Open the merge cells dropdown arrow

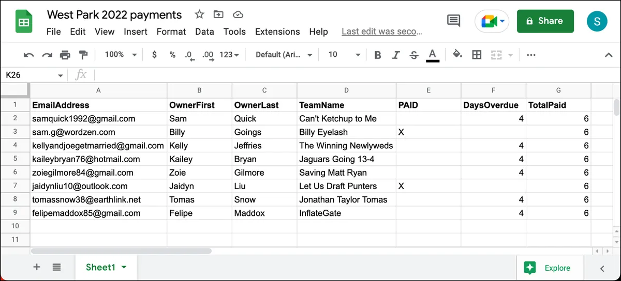511,55
